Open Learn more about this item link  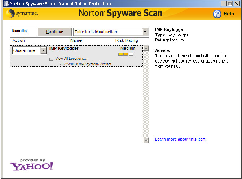pos(180,139)
